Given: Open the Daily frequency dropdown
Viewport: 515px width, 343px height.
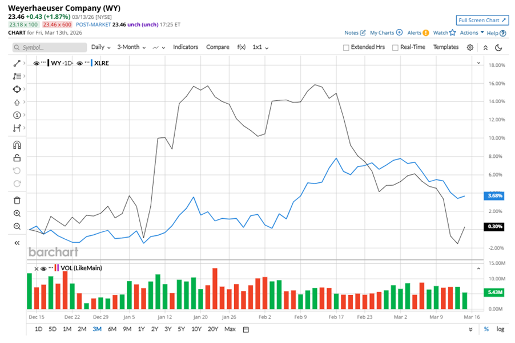Looking at the screenshot, I should tap(101, 47).
